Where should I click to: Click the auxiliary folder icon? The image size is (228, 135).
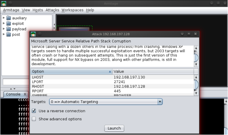coord(9,18)
